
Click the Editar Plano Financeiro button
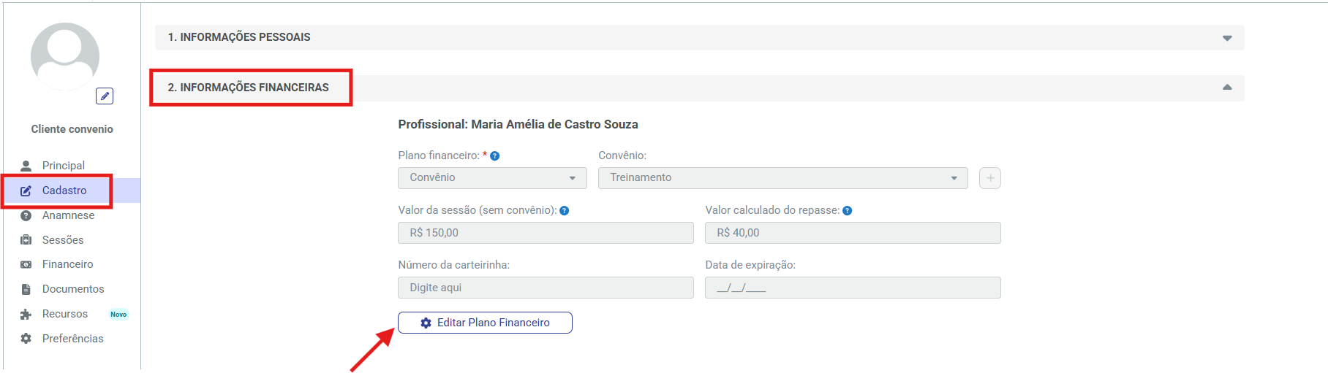pyautogui.click(x=485, y=323)
